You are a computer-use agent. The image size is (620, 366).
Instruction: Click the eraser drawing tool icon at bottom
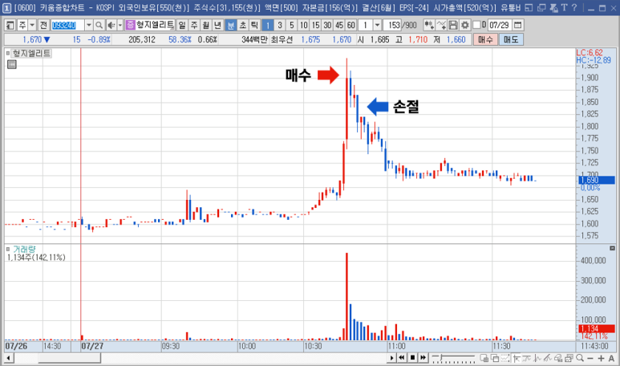[558, 358]
